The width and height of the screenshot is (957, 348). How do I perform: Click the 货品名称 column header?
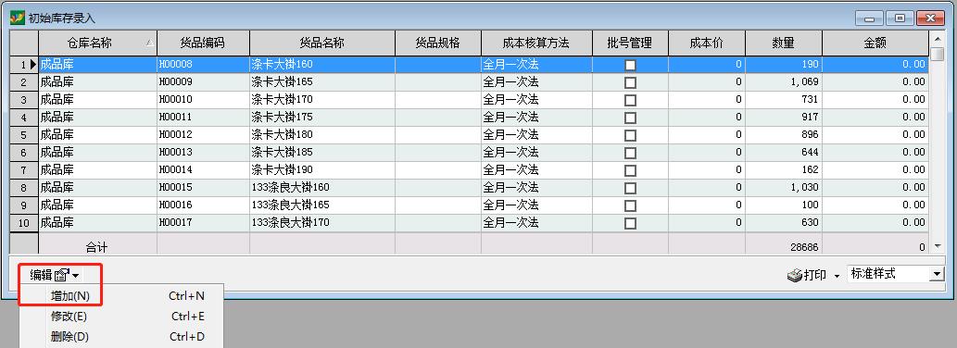coord(321,43)
